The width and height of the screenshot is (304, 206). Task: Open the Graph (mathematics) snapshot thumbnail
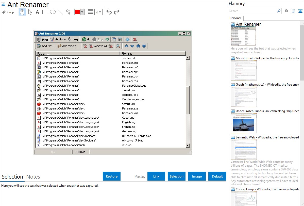pos(244,97)
